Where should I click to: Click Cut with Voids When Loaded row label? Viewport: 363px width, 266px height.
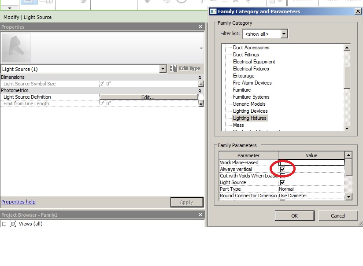(248, 176)
